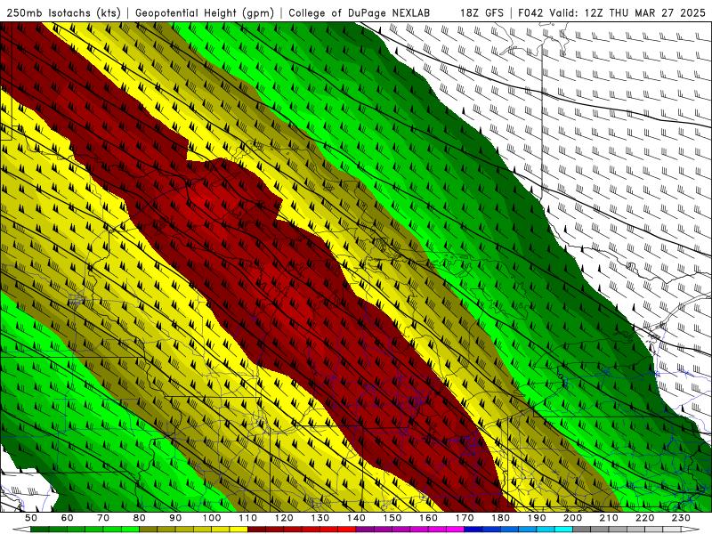Select the bright red swatch left of 140
The image size is (712, 534).
click(x=347, y=529)
